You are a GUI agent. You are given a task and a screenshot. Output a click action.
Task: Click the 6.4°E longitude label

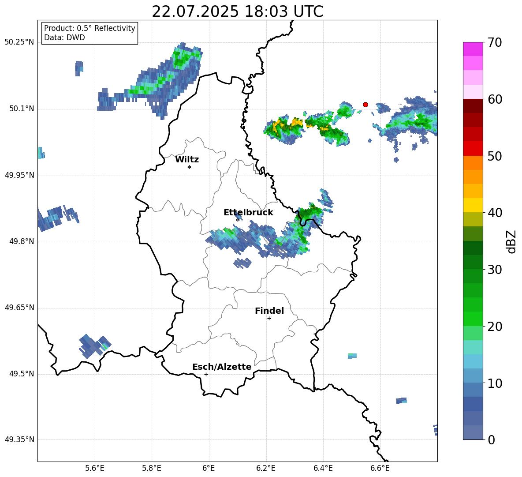[323, 468]
